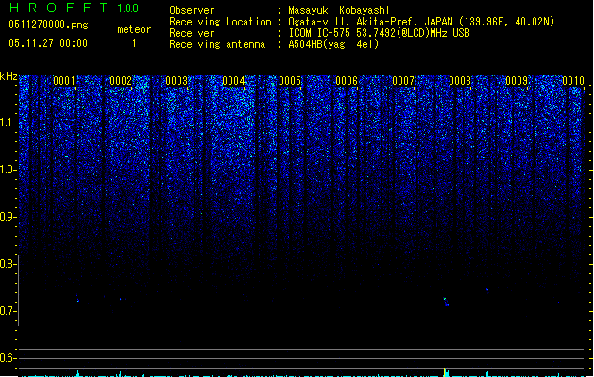The height and width of the screenshot is (377, 594).
Task: Click time marker 0003
Action: [177, 81]
